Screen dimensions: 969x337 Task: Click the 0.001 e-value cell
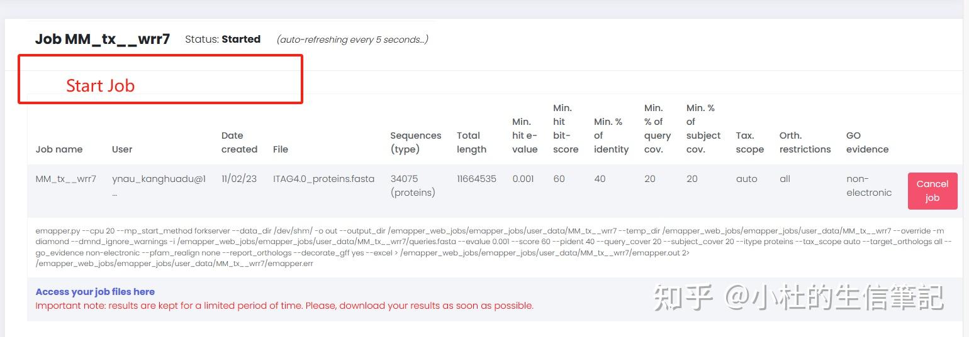[523, 179]
